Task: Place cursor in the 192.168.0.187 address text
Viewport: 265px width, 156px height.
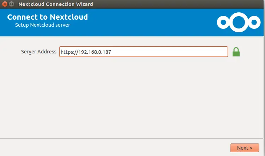Action: click(x=95, y=52)
